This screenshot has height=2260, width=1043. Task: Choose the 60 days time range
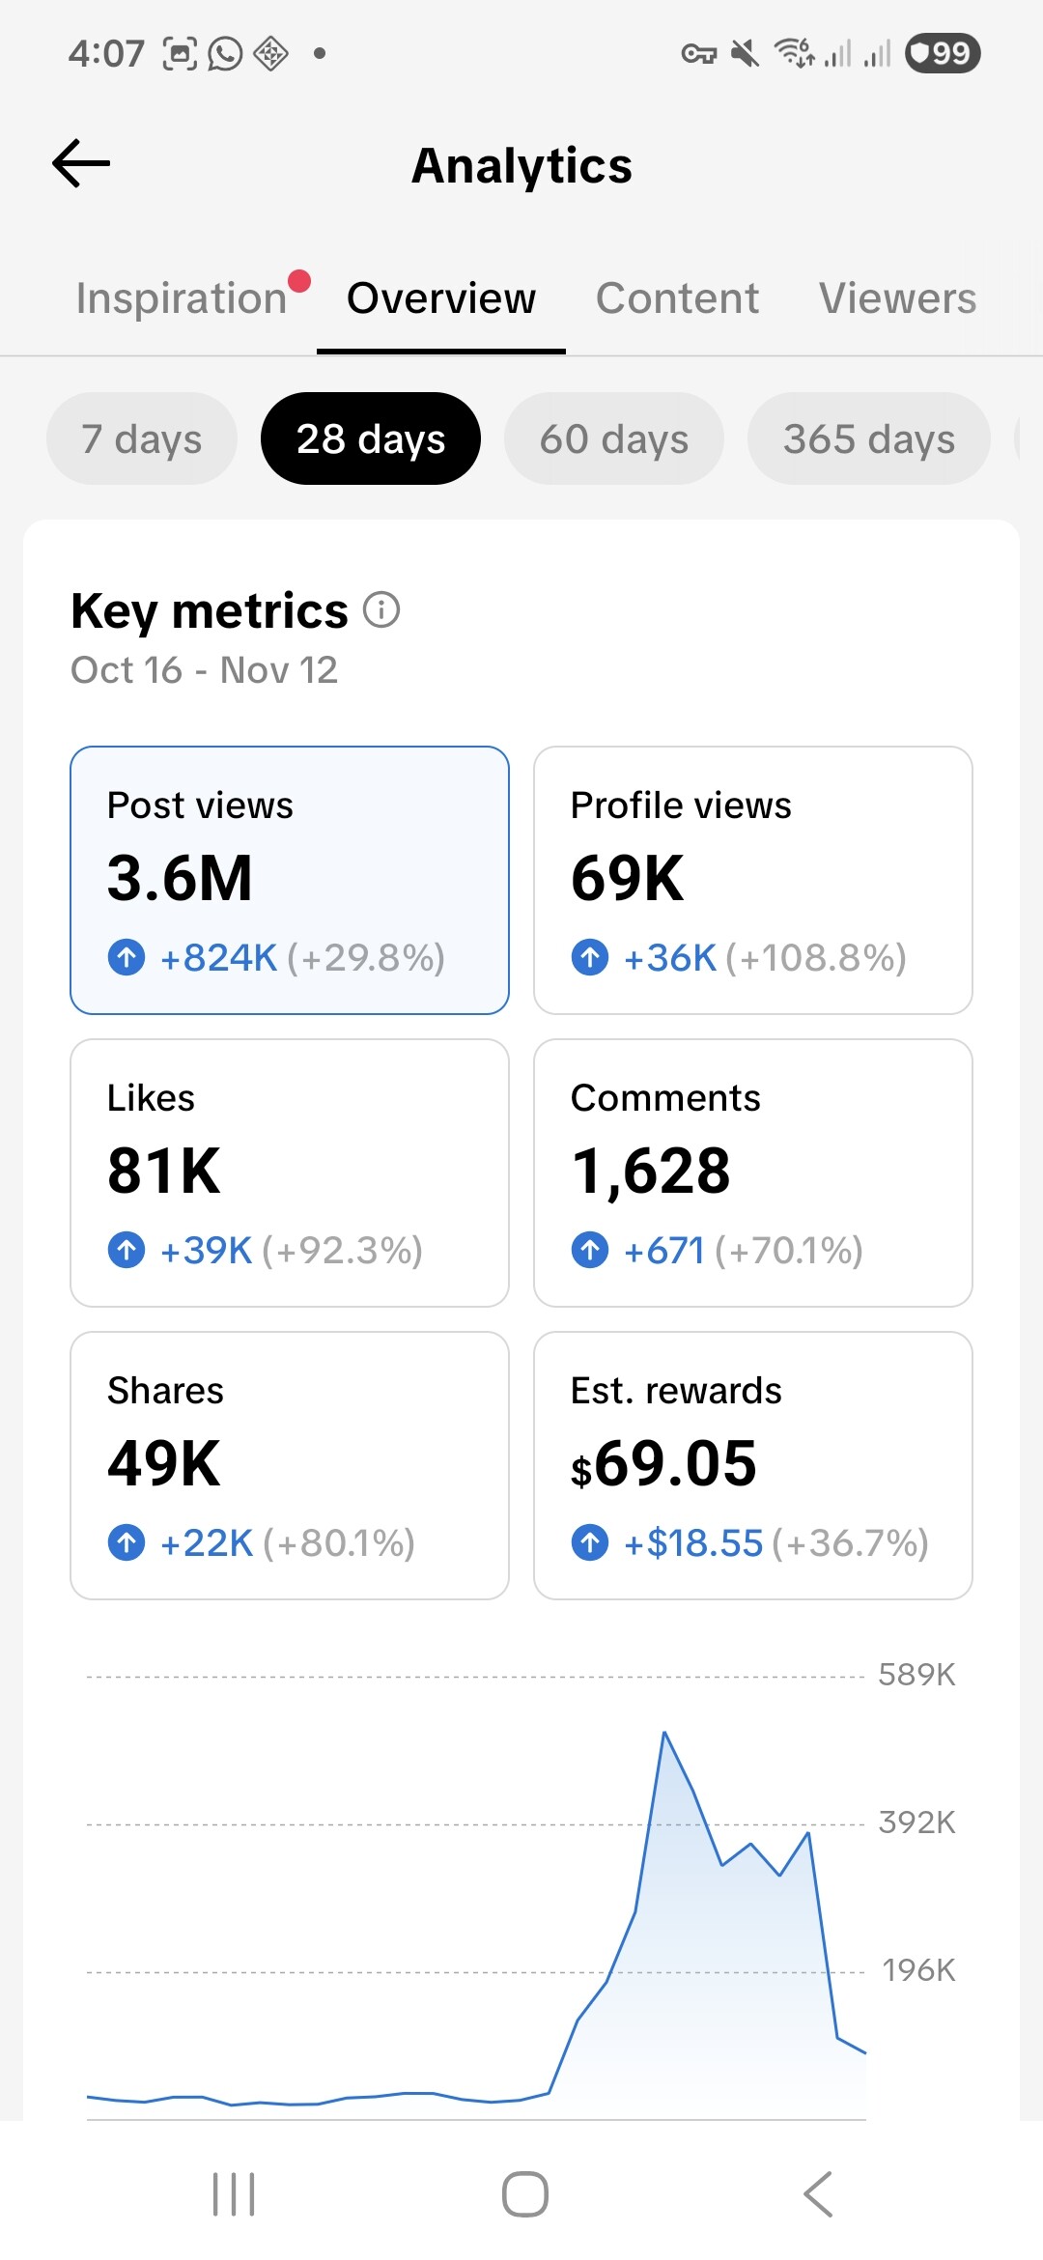coord(613,438)
